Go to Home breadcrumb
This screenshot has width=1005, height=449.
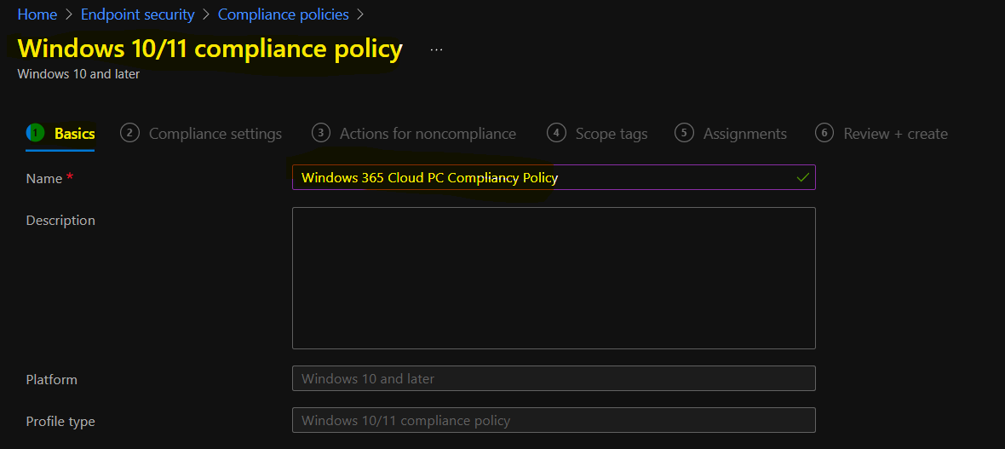tap(37, 14)
